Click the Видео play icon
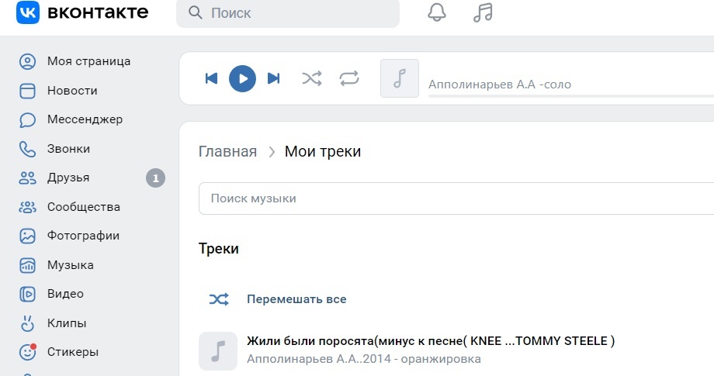Screen dimensions: 714x376 coord(27,294)
